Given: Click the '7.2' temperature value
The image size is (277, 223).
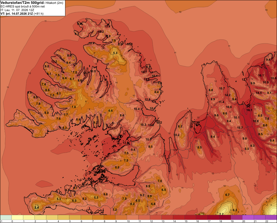Looking at the screenshot, I should point(115,210).
